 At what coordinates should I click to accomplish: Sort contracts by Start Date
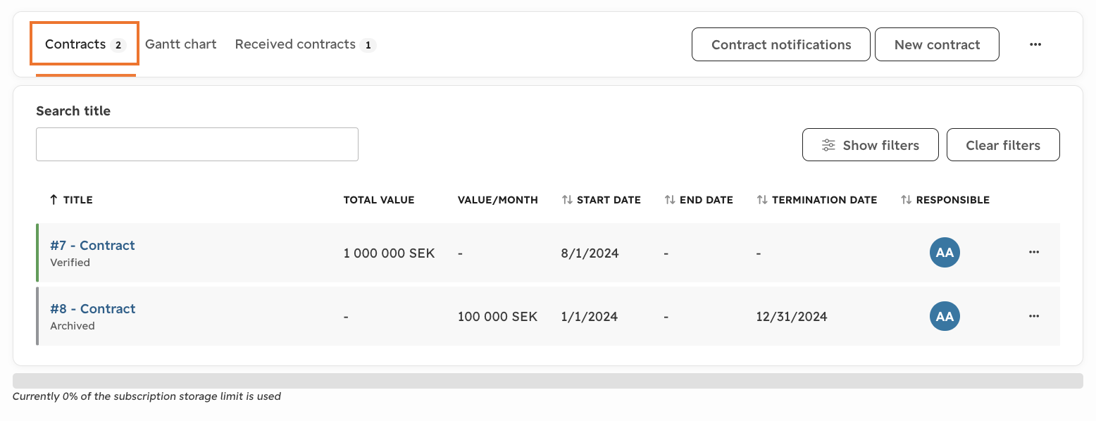(601, 200)
